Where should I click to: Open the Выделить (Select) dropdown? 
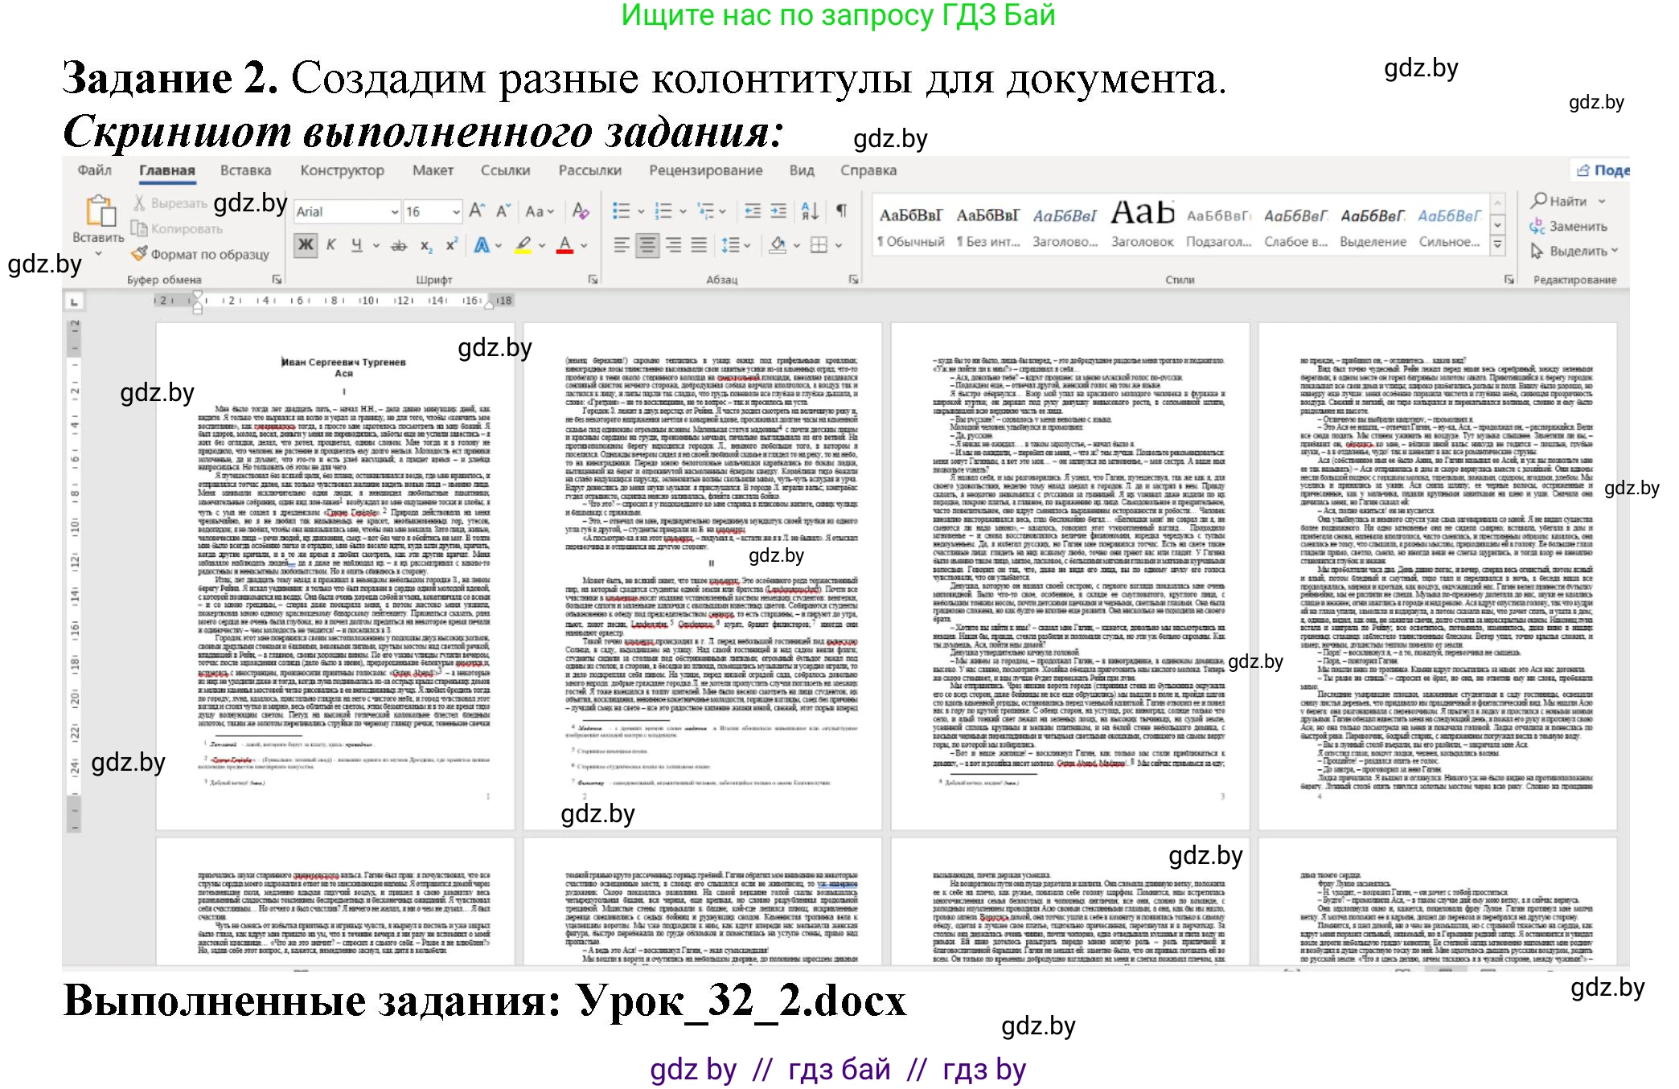pos(1575,251)
